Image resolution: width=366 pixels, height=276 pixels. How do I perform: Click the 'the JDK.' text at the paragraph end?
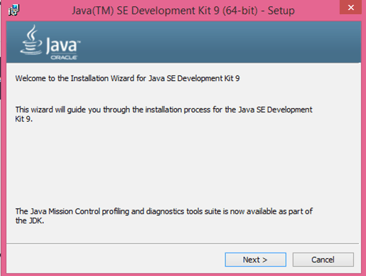coord(30,221)
